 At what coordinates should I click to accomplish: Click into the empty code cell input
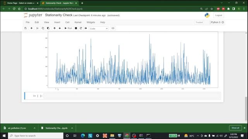tap(132, 96)
